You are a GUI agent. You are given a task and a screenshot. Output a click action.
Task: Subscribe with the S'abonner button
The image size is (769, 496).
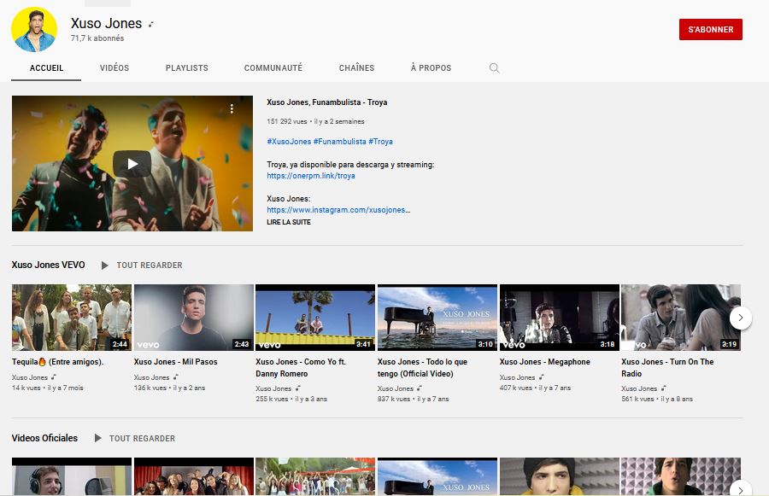pyautogui.click(x=711, y=29)
